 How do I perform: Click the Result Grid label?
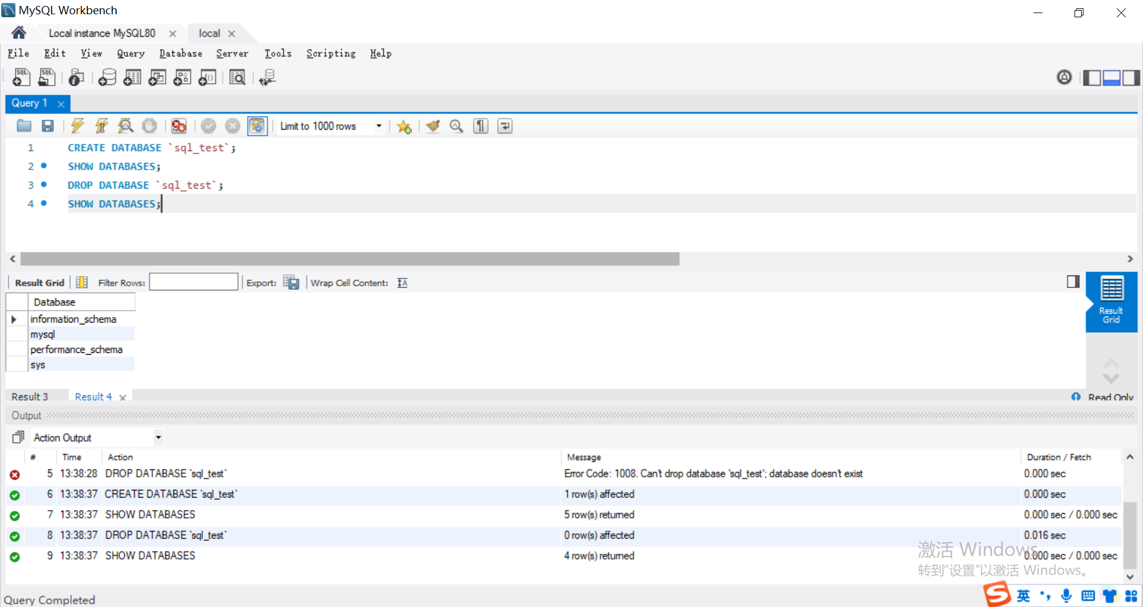point(39,283)
